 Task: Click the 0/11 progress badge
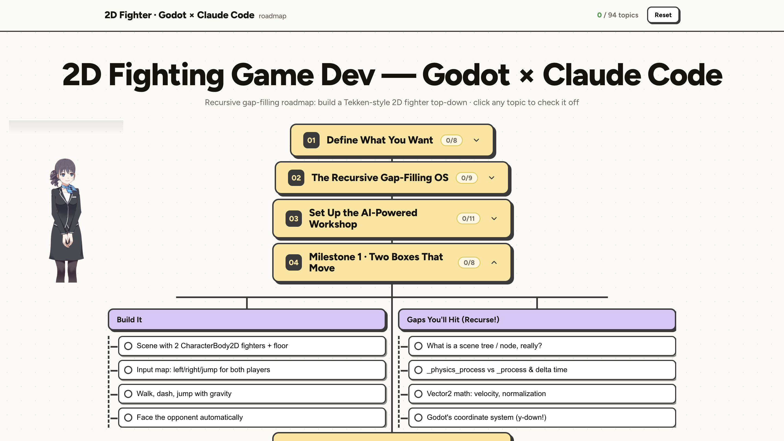468,219
